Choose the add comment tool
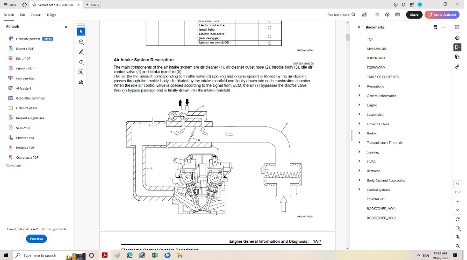 point(81,42)
